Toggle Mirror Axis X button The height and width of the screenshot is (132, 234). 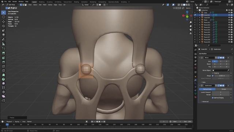point(215,61)
